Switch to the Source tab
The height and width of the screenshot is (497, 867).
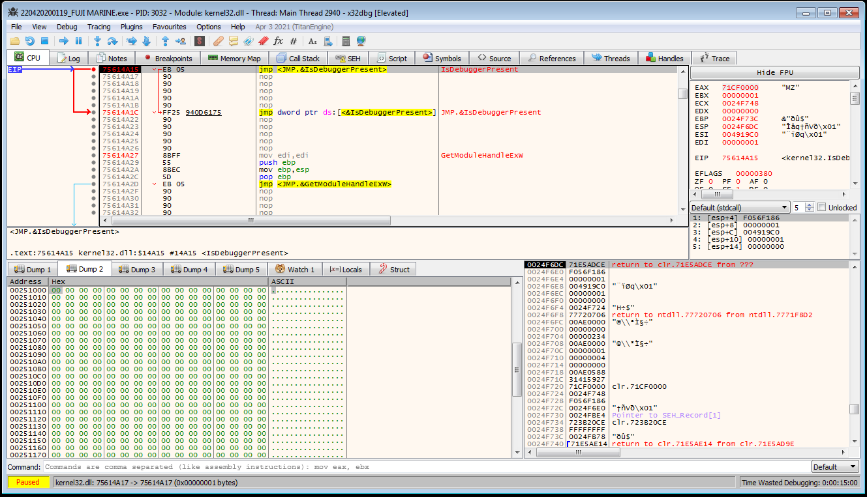(x=494, y=58)
